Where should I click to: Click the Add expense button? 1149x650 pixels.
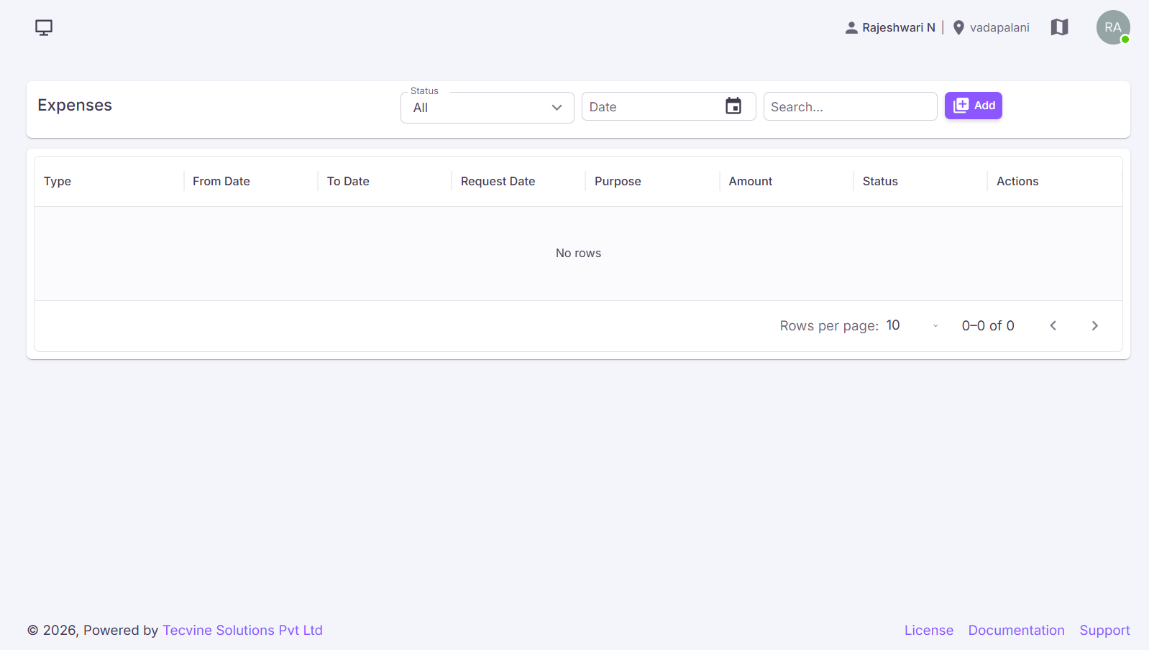pyautogui.click(x=974, y=106)
